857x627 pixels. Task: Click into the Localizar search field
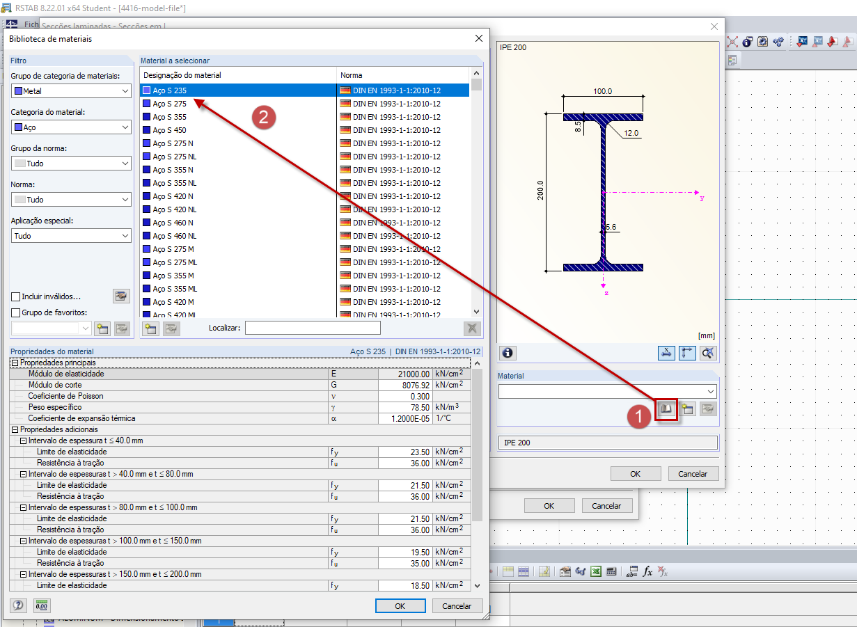[313, 328]
